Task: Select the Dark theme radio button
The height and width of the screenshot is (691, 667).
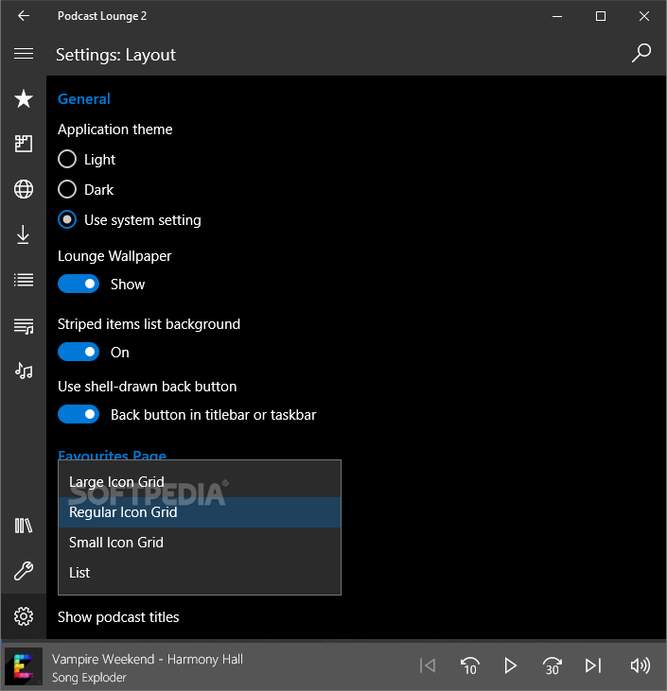Action: [67, 189]
